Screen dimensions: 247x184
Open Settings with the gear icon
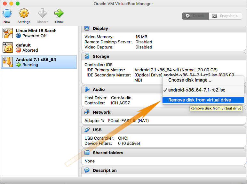tap(24, 13)
